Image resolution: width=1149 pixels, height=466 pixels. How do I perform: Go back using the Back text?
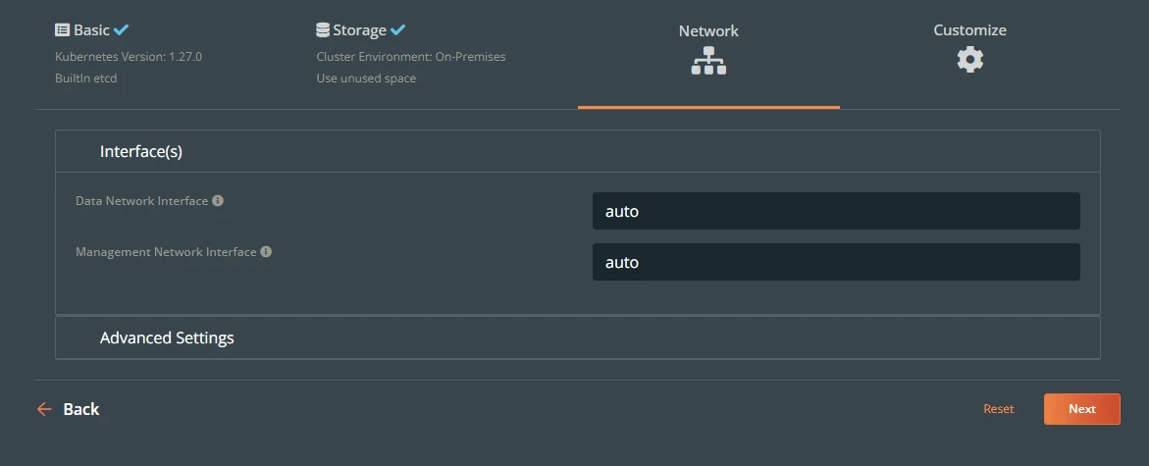coord(80,409)
